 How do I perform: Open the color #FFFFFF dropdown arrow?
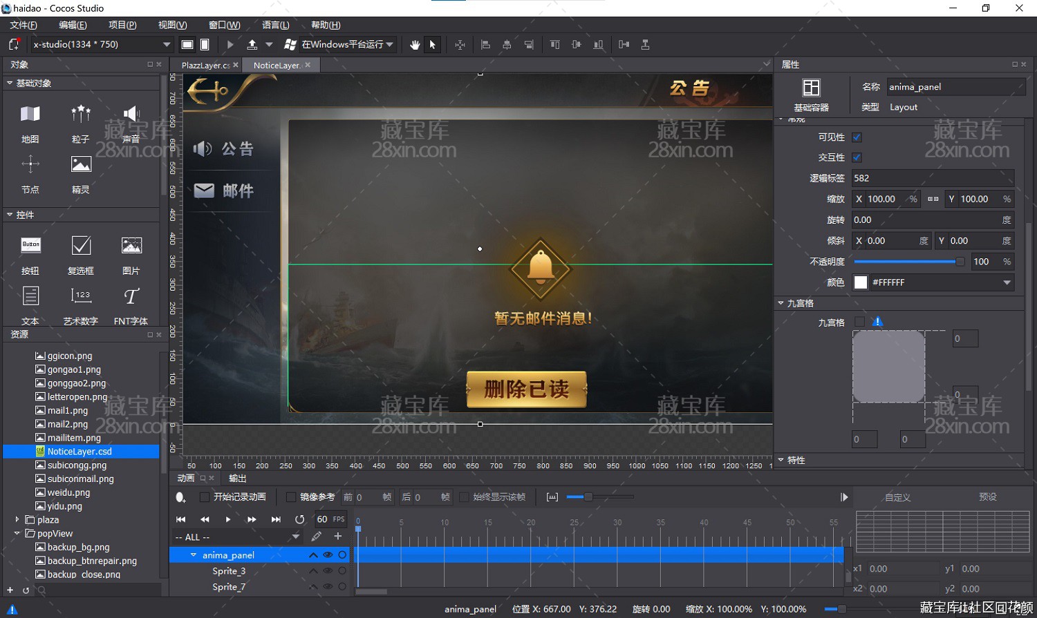point(1007,282)
